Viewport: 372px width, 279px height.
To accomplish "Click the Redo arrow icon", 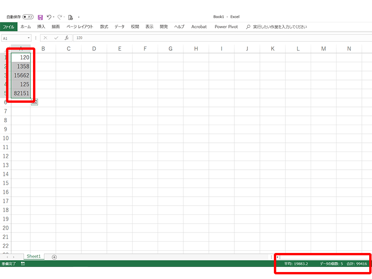I will [x=60, y=17].
